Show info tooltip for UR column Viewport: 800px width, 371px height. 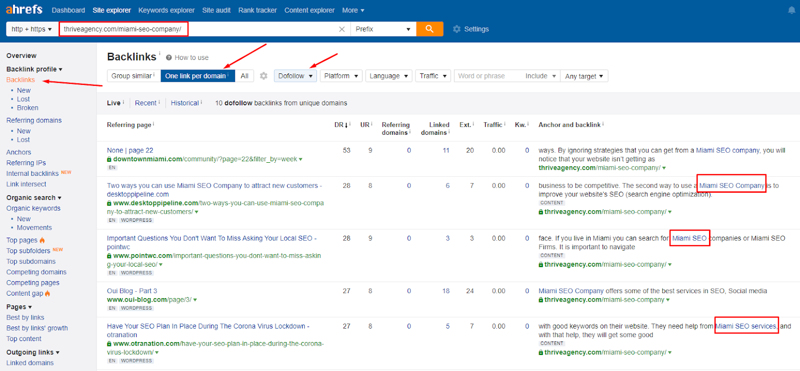click(372, 124)
